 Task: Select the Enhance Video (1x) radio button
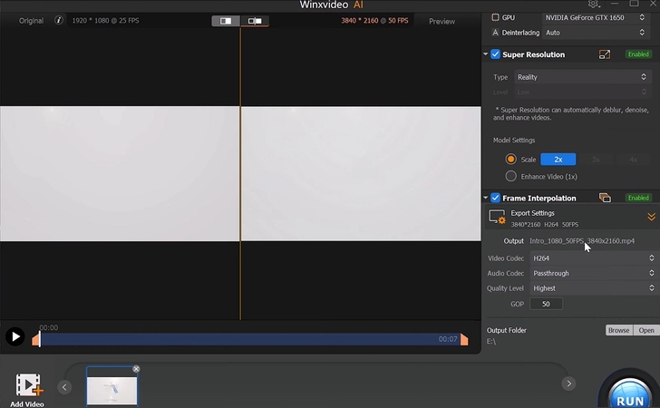coord(511,176)
